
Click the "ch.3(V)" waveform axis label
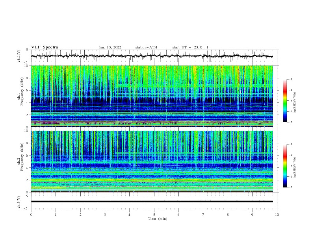click(x=19, y=202)
